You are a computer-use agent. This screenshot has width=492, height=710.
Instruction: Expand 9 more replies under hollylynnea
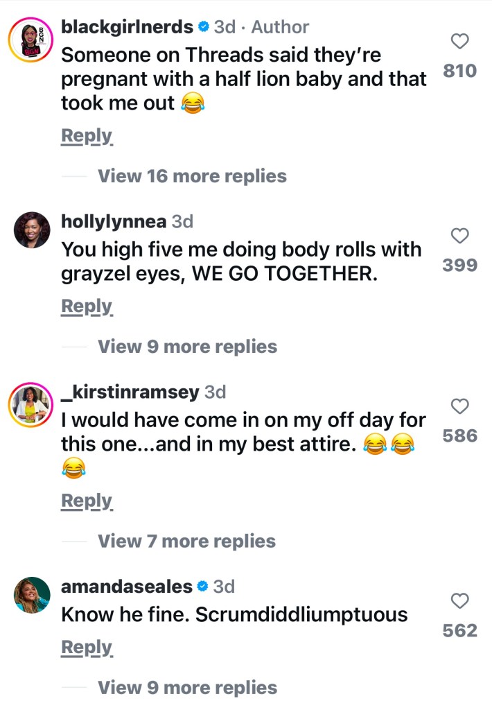click(x=187, y=347)
